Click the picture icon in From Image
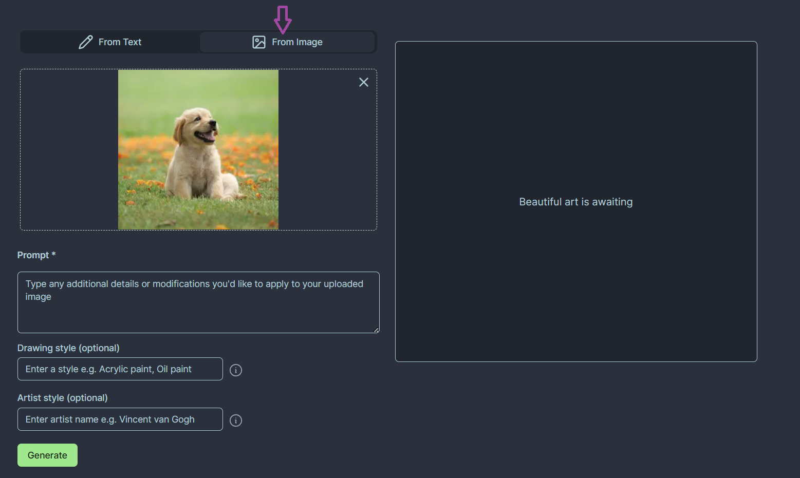The height and width of the screenshot is (478, 800). [x=259, y=42]
